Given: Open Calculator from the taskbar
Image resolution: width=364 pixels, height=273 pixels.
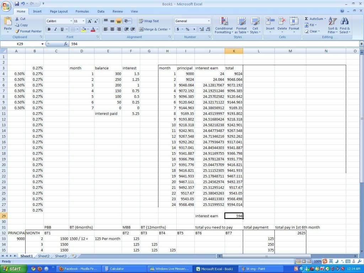Looking at the screenshot, I should click(x=117, y=269).
